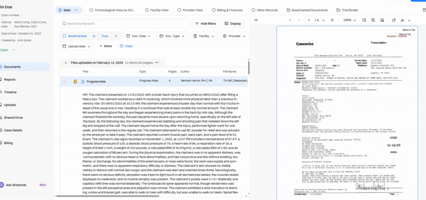Click the filter value True
426x200 pixels.
[x=105, y=36]
